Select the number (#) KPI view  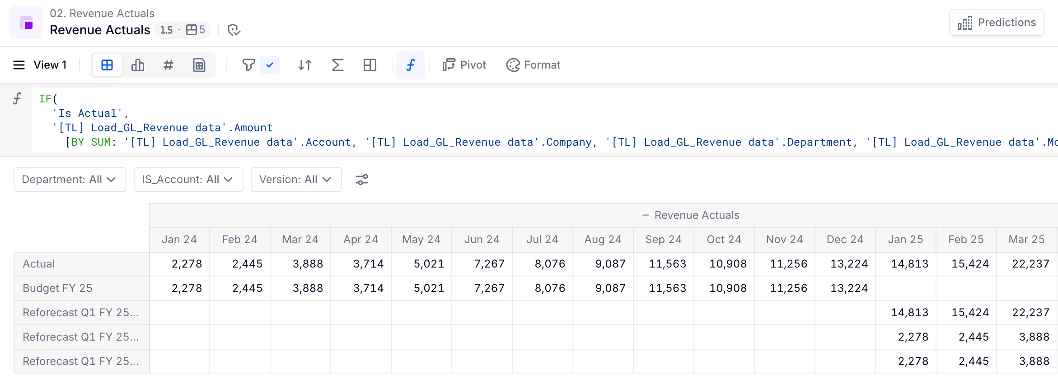click(168, 65)
